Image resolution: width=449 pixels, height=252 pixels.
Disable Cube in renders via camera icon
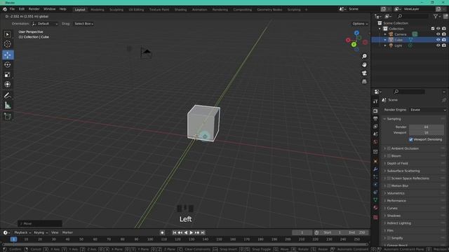click(444, 40)
